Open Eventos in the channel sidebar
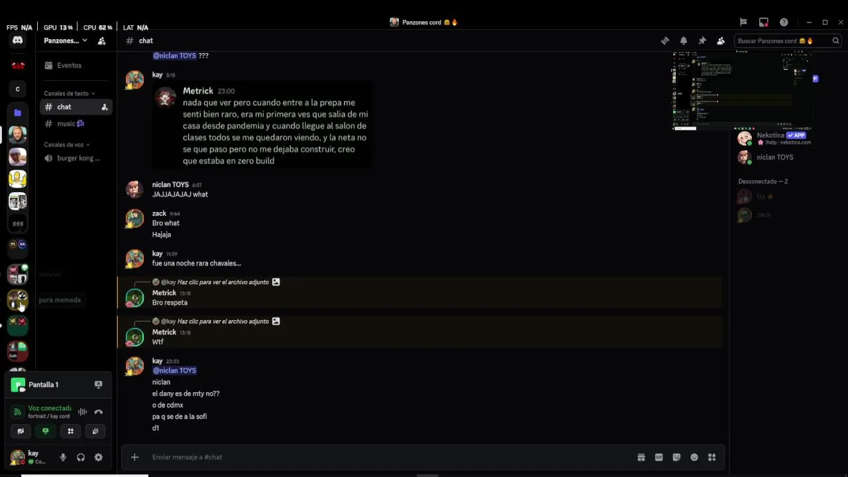 pyautogui.click(x=69, y=66)
